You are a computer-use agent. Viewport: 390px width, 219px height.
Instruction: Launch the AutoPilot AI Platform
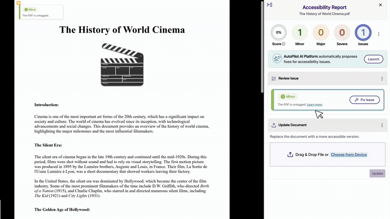(373, 59)
